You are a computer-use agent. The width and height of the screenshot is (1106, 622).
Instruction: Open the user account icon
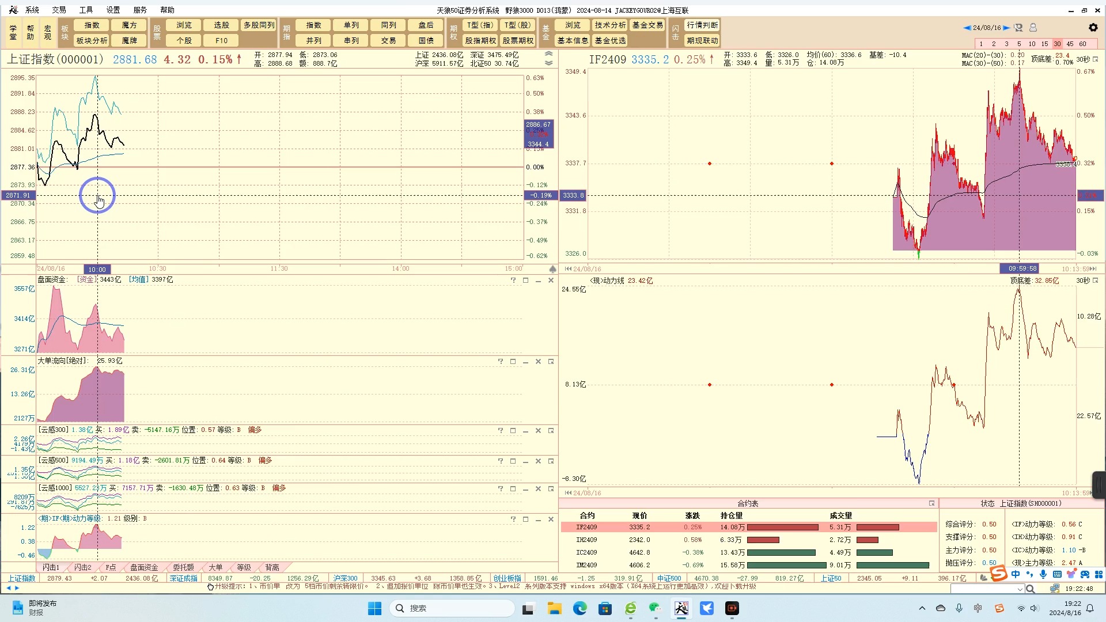coord(1033,28)
